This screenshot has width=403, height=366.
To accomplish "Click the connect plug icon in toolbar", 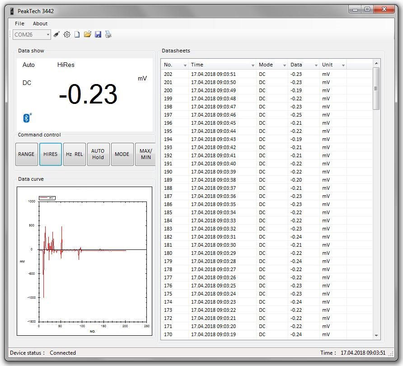I will 56,34.
